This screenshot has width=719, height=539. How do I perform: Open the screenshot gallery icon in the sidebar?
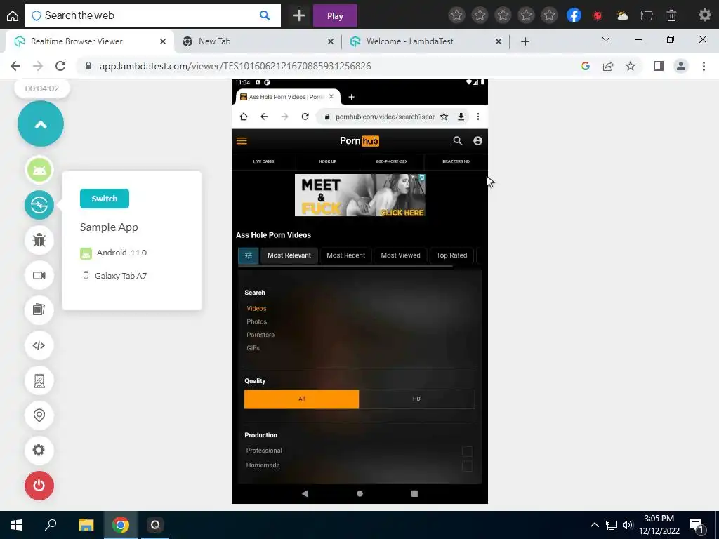pos(39,310)
